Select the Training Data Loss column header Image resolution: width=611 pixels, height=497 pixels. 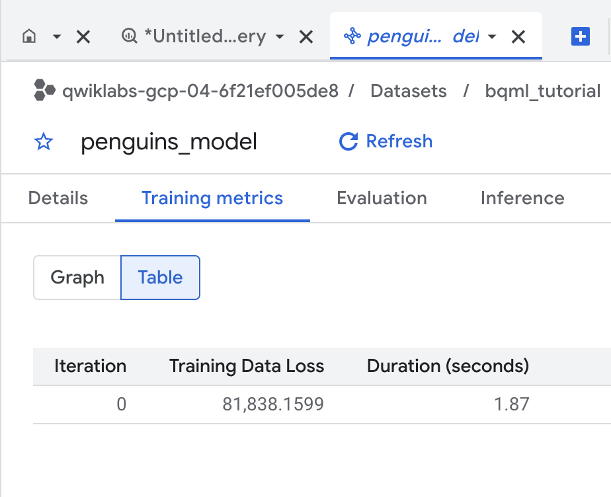tap(246, 366)
